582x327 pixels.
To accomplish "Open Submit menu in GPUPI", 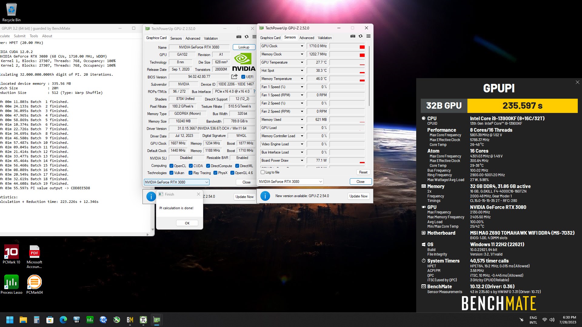I will point(20,36).
